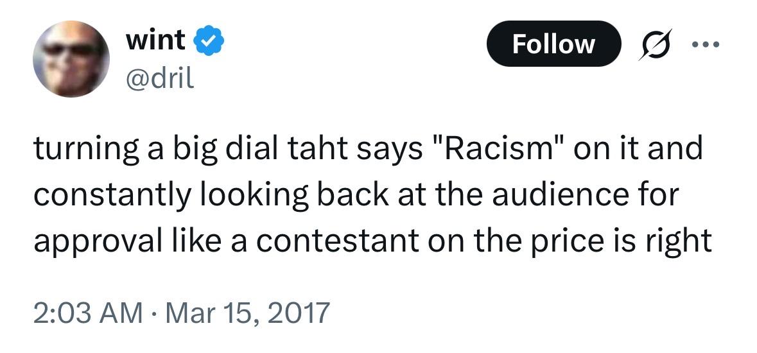Open the Grok slashed-circle icon

653,45
